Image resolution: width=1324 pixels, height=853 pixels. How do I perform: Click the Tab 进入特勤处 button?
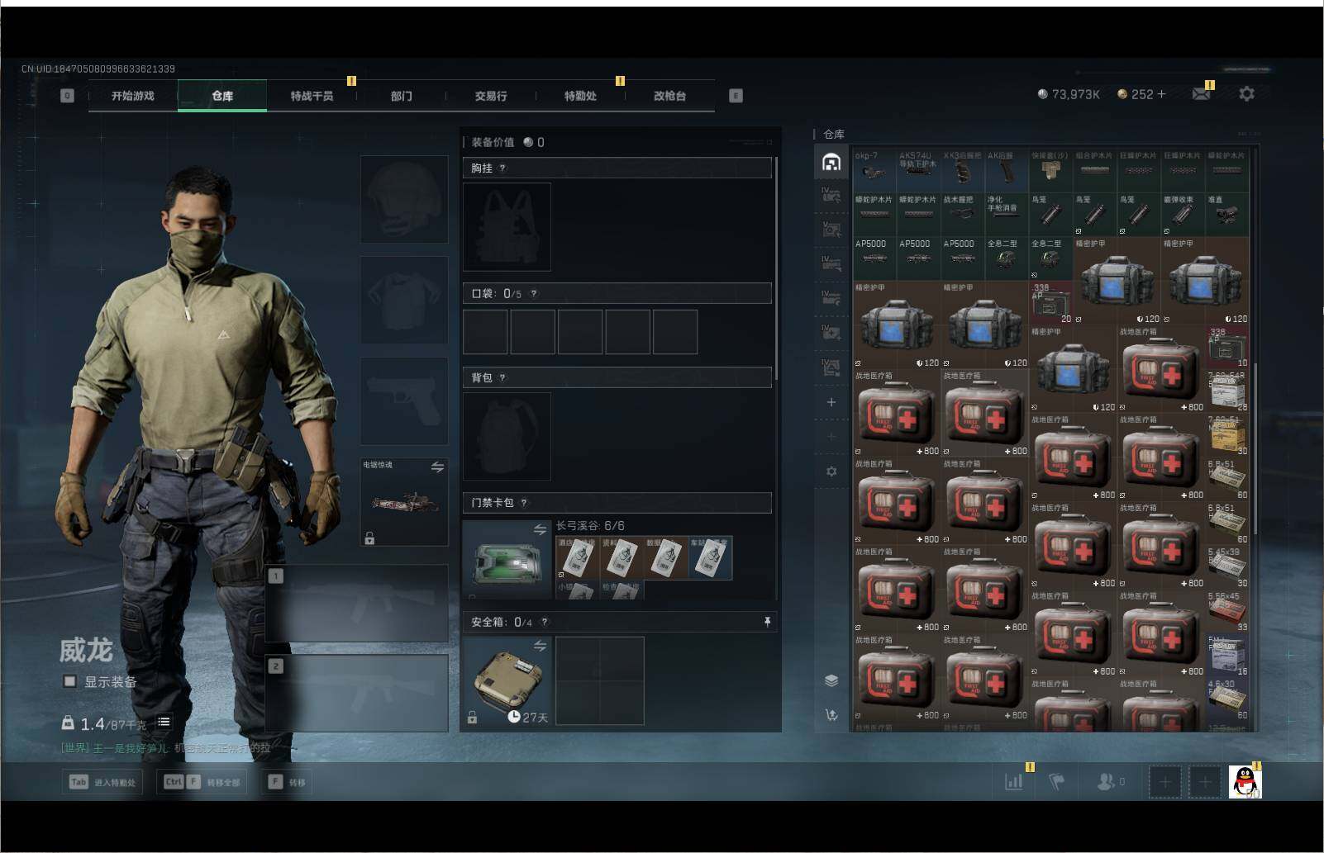coord(102,782)
